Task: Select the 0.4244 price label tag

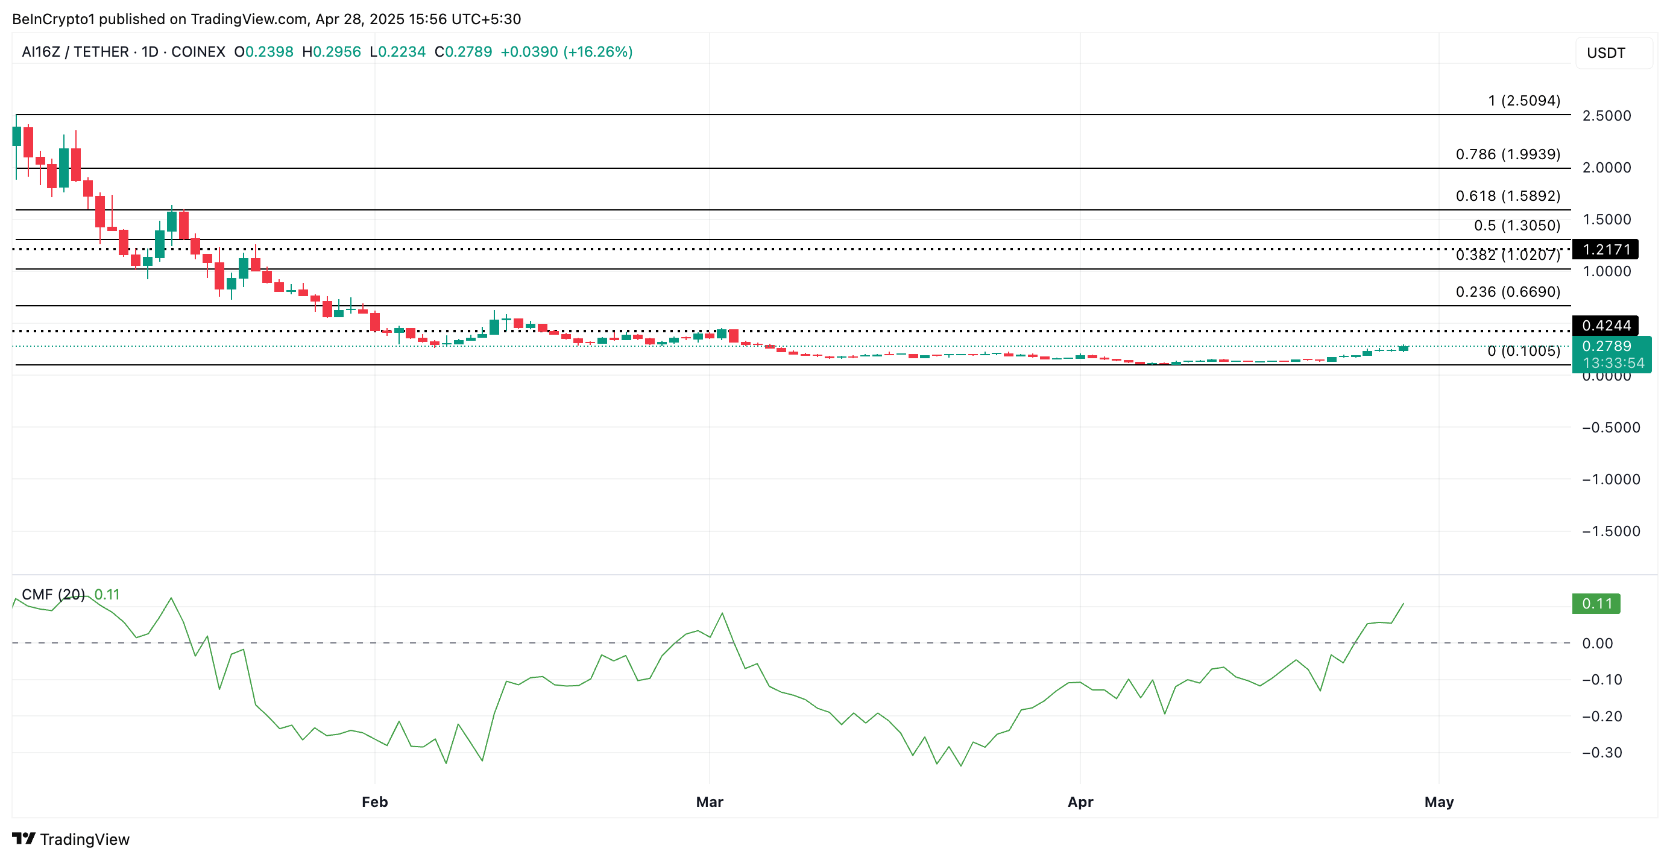Action: [1605, 325]
